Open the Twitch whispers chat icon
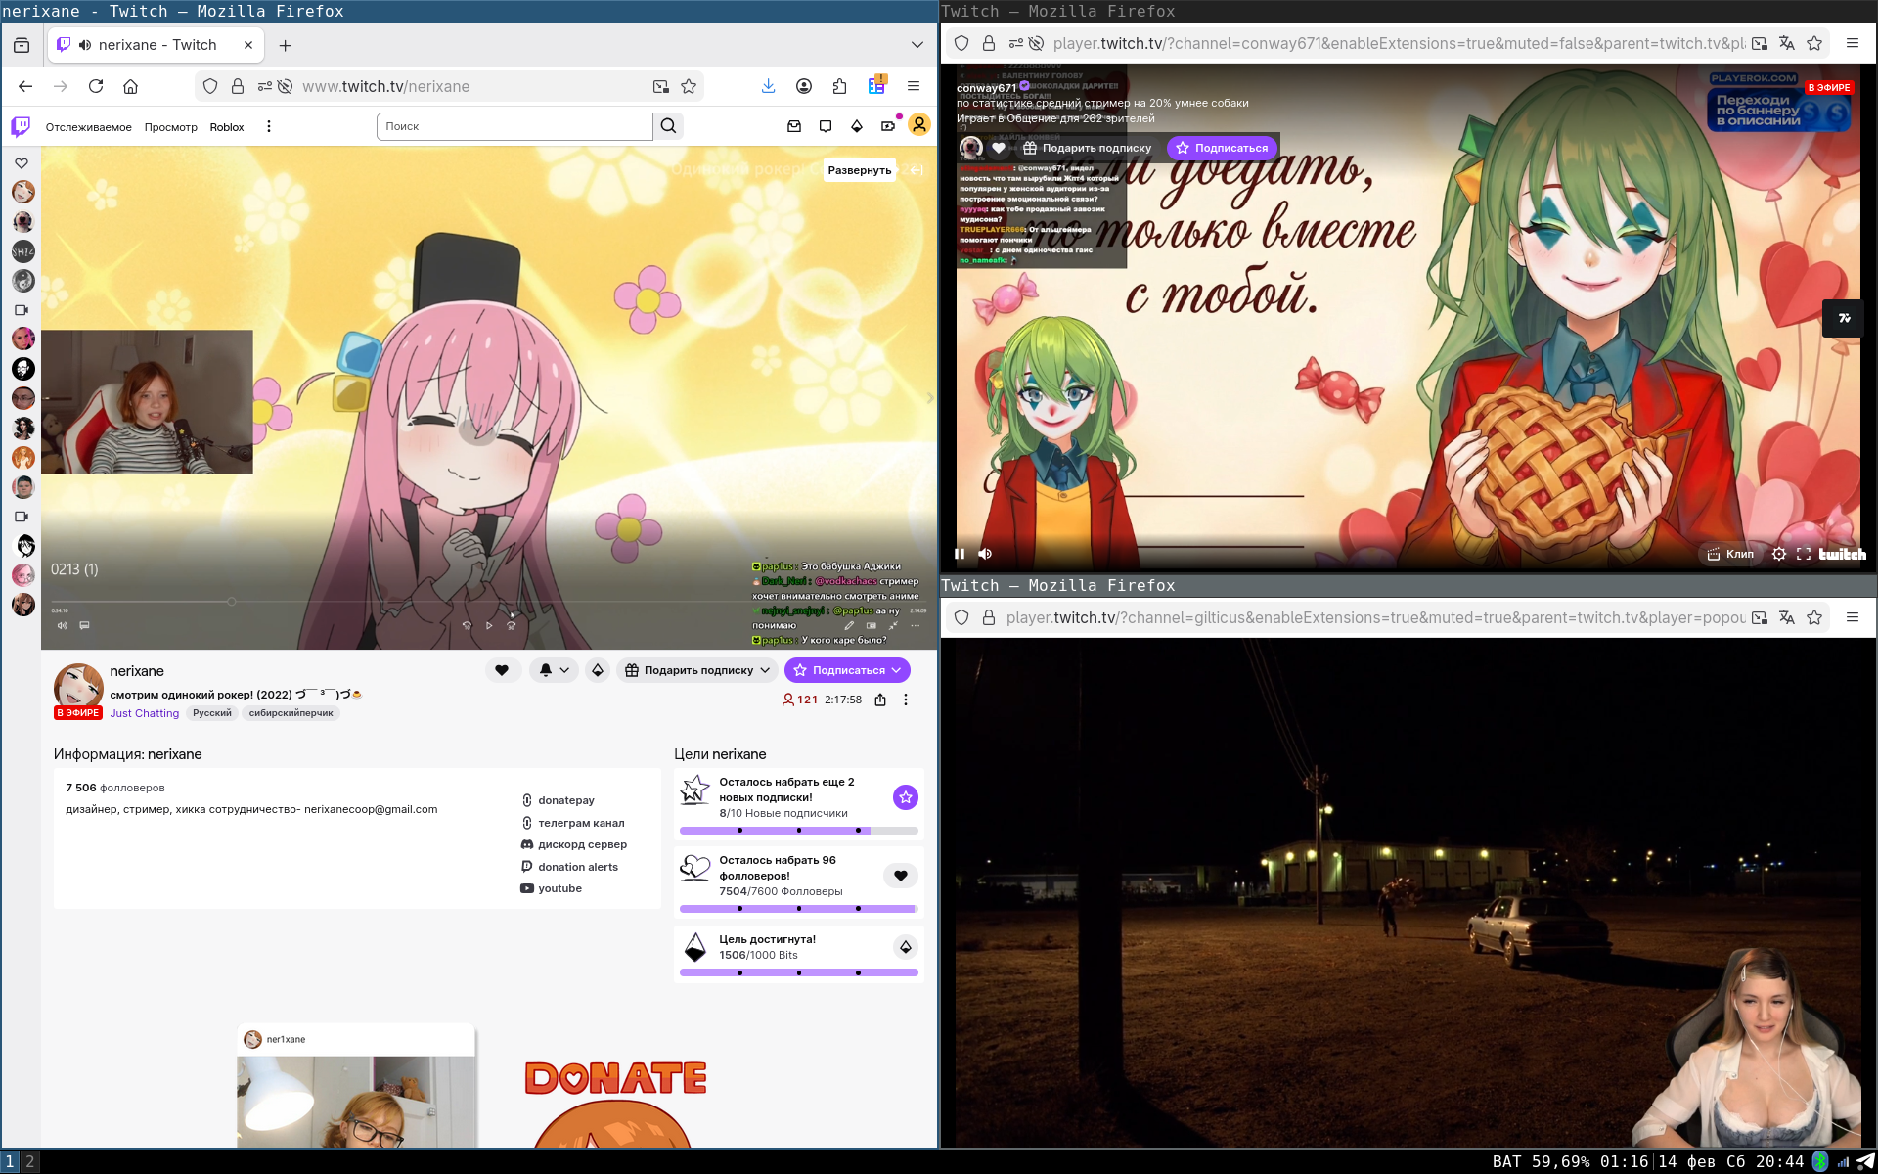 (825, 126)
